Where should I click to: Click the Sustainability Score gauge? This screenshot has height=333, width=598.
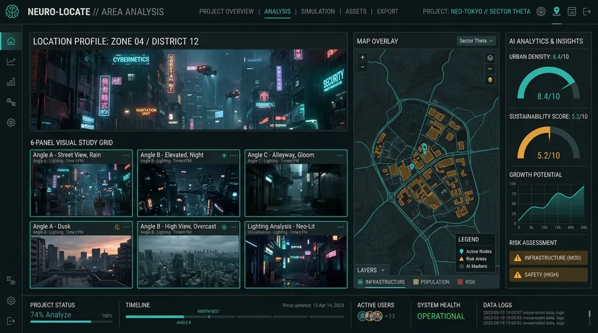(x=548, y=143)
